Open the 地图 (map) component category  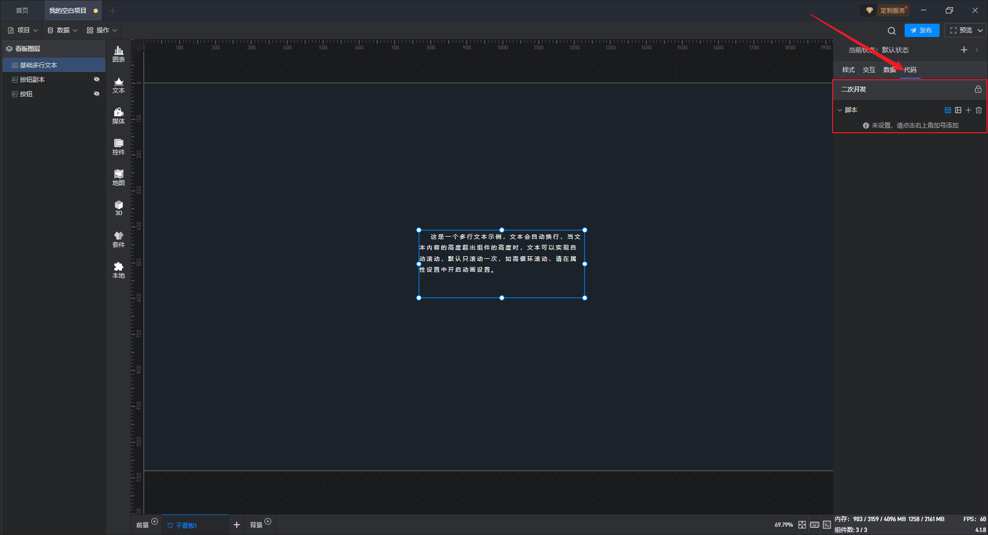[118, 177]
